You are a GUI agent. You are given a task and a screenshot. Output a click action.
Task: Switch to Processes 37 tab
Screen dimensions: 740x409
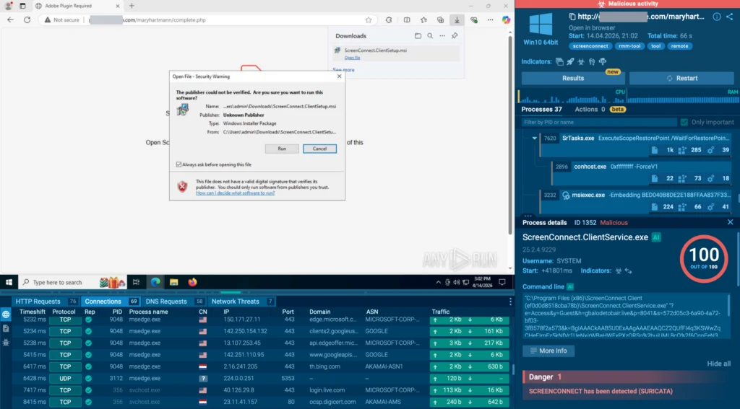tap(541, 110)
